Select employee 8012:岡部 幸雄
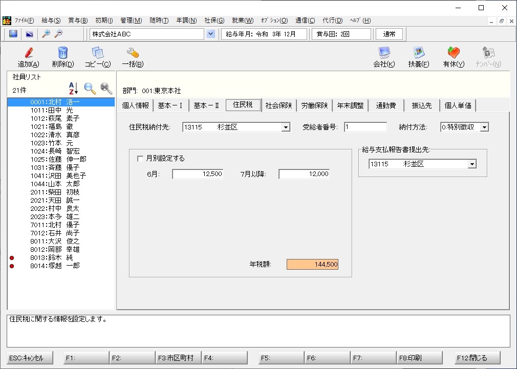This screenshot has height=369, width=517. click(61, 250)
